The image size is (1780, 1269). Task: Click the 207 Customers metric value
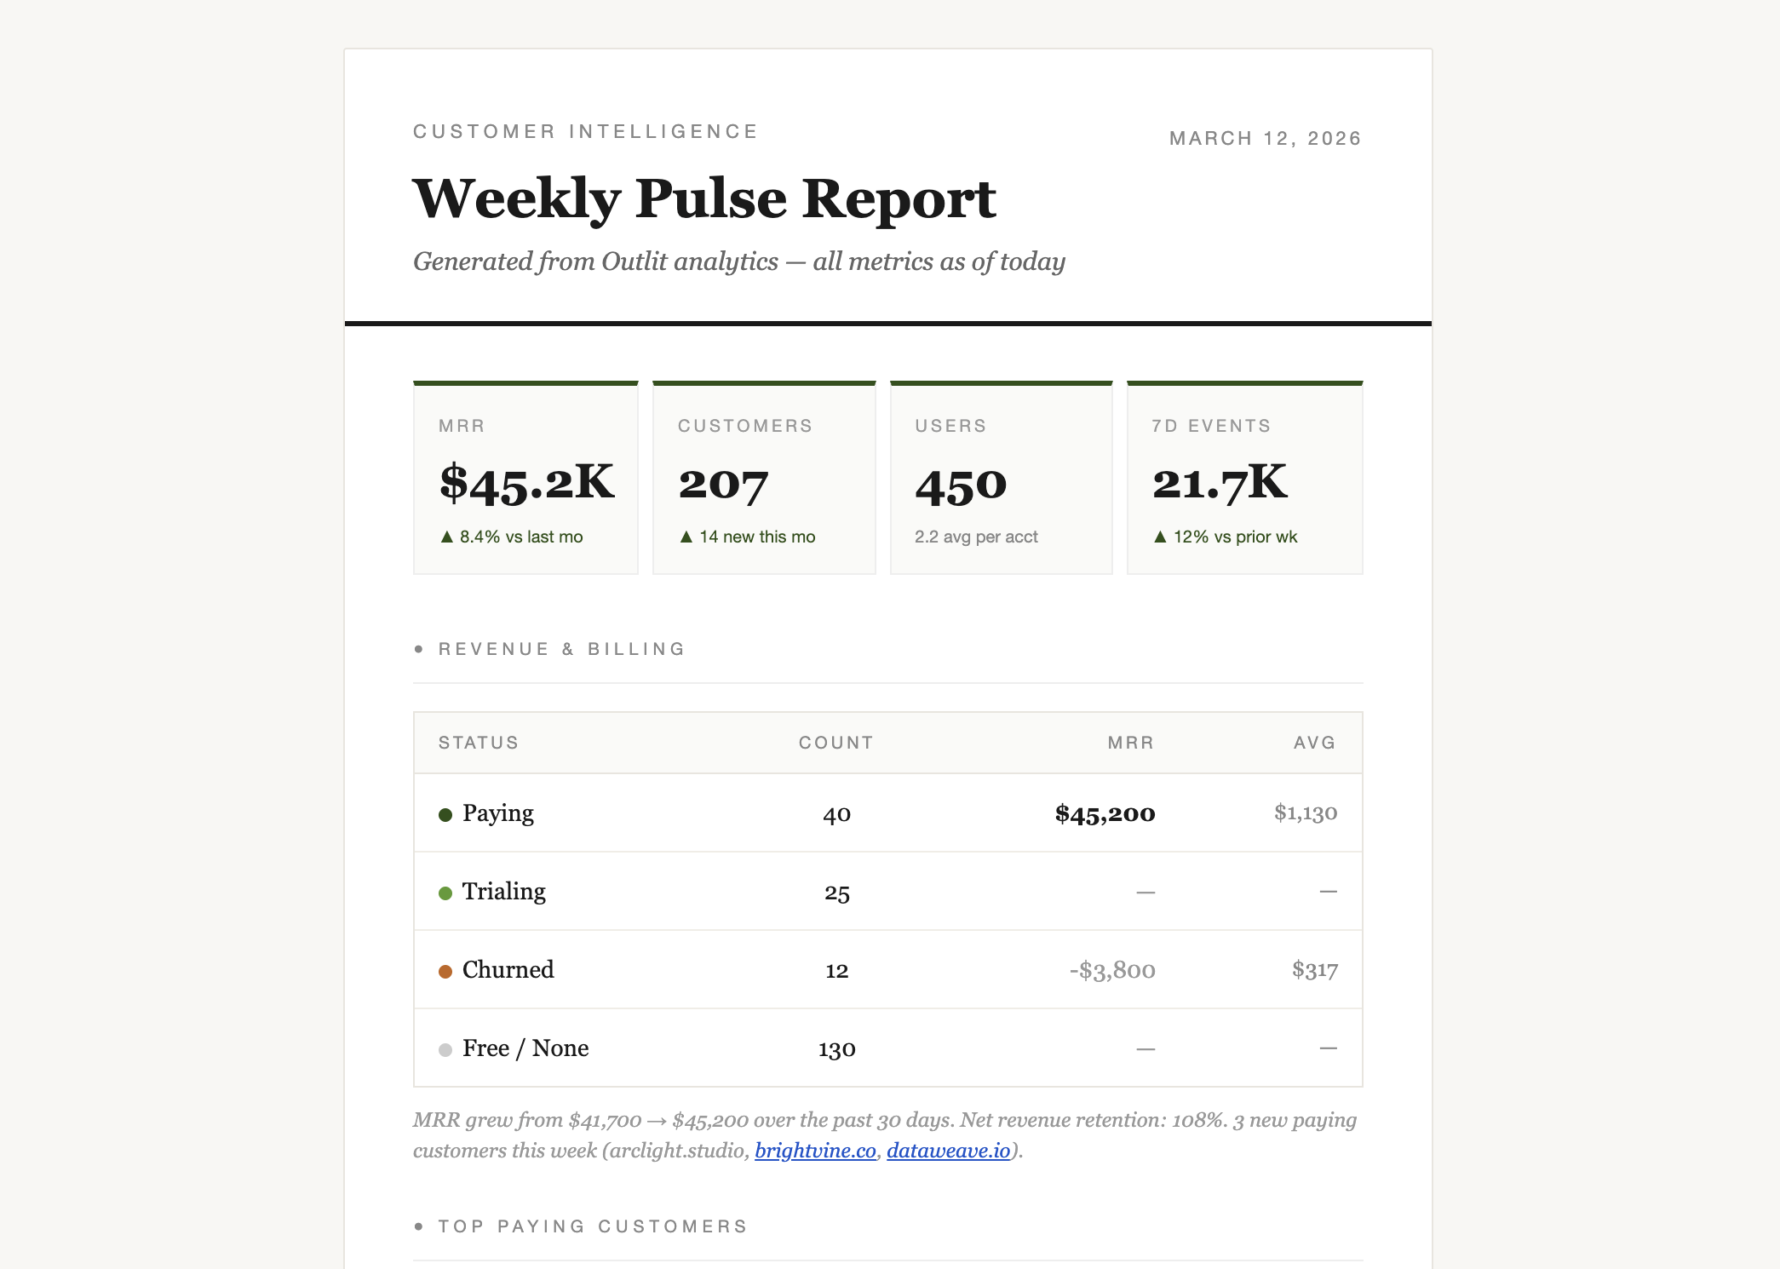click(723, 485)
